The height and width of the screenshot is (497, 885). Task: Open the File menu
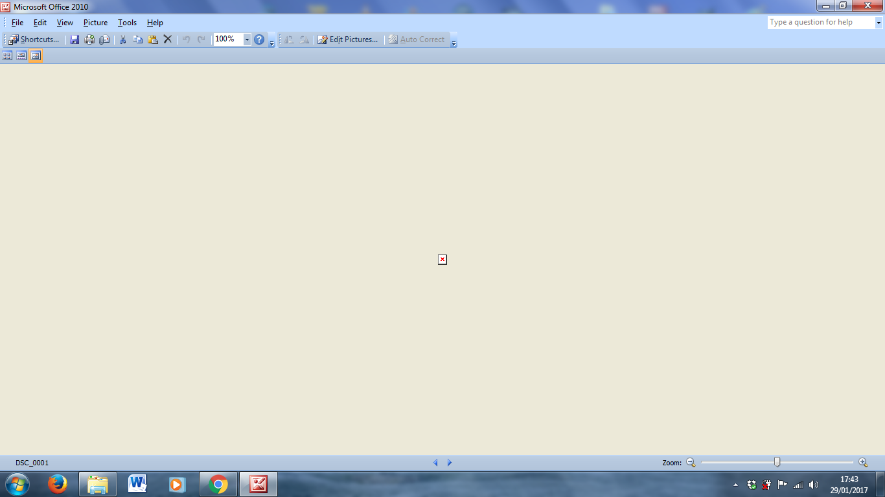point(17,23)
